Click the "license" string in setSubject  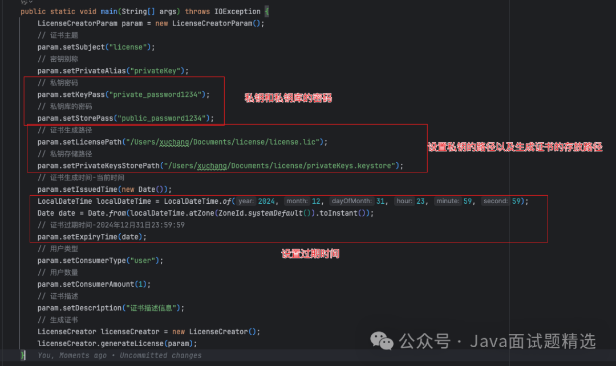click(127, 47)
